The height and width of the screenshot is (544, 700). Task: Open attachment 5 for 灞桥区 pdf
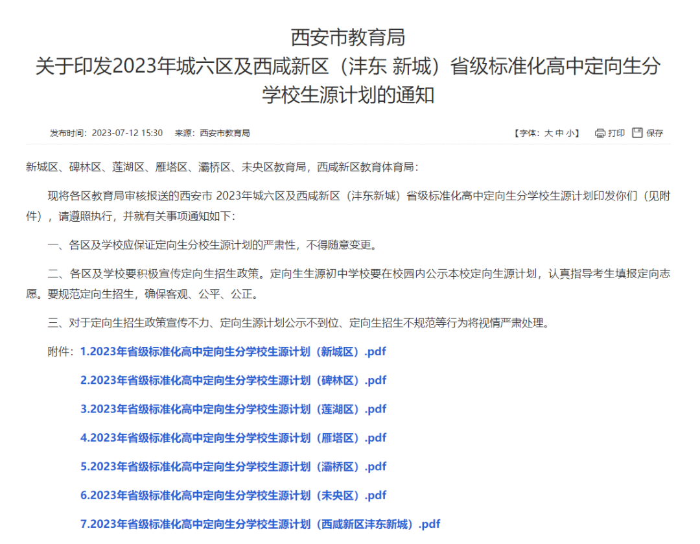point(233,467)
